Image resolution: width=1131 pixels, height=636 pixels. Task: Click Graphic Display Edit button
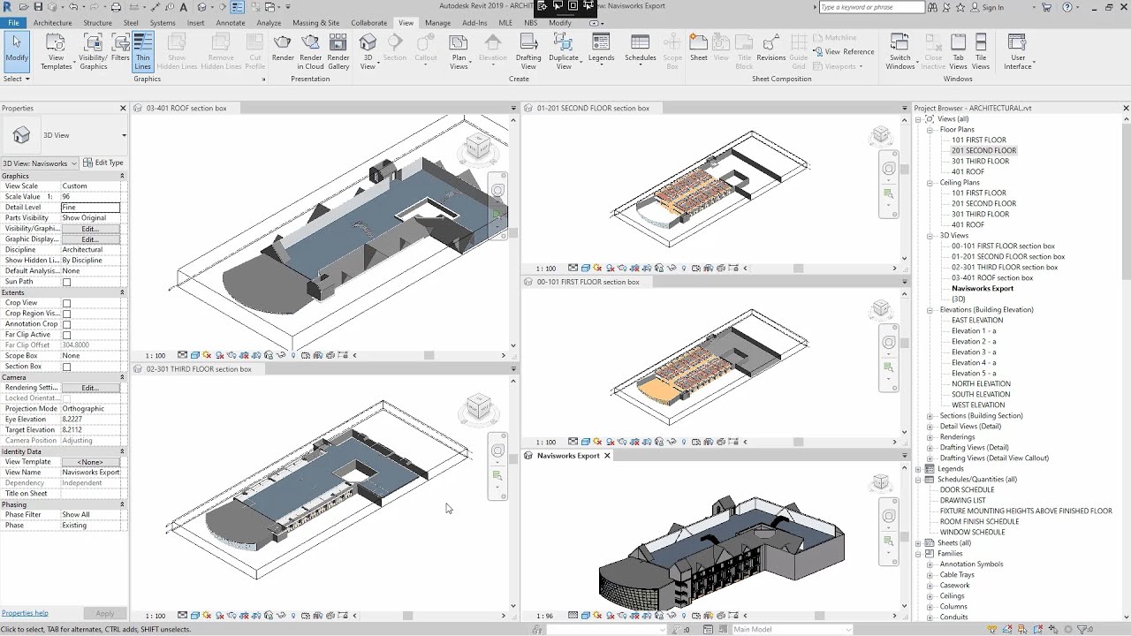pyautogui.click(x=90, y=239)
